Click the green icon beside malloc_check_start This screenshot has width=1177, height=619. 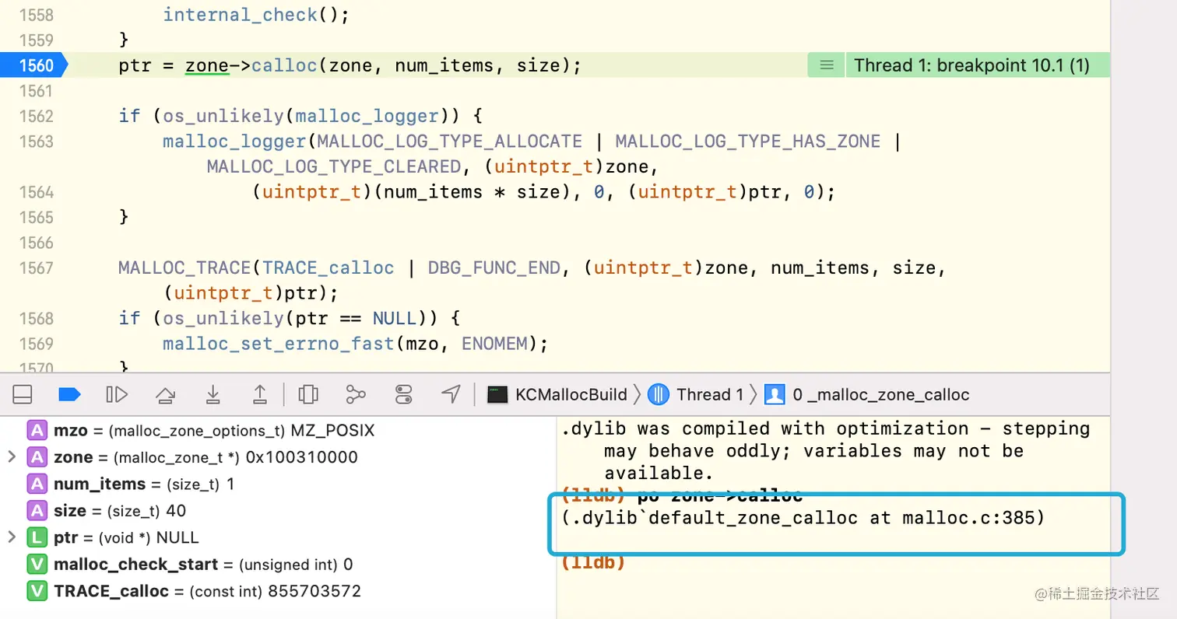(37, 564)
